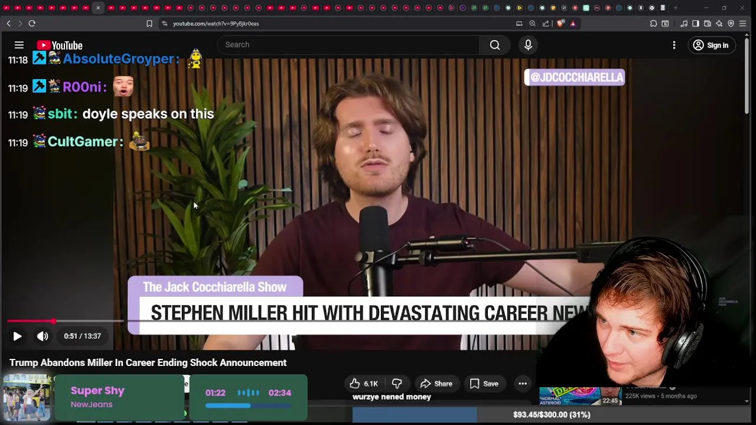Click 'The Jack Cocchiarella Show' banner

pyautogui.click(x=215, y=287)
